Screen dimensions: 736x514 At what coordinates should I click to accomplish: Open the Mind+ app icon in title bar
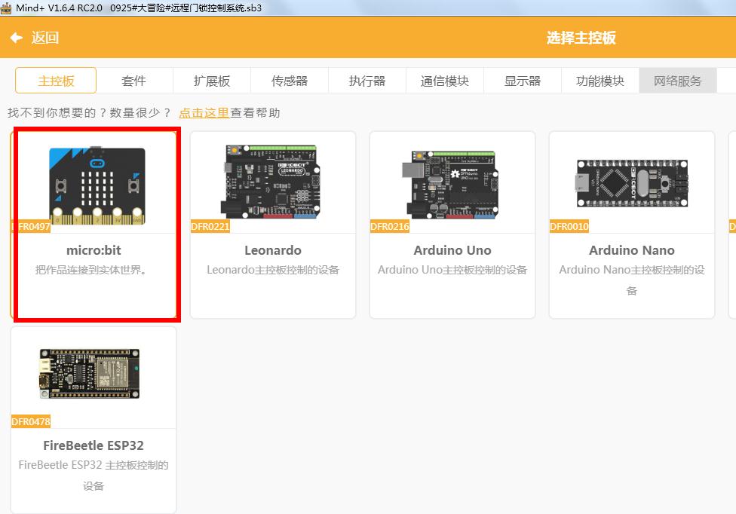[6, 8]
